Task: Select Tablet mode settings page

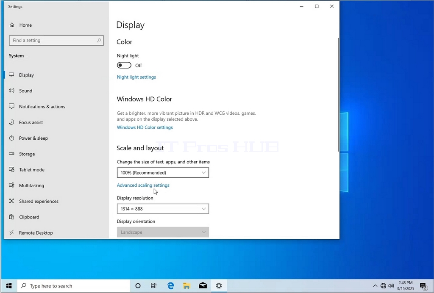Action: tap(56, 169)
